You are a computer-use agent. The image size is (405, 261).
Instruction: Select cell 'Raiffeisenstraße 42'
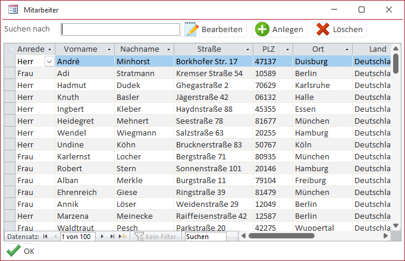214,216
